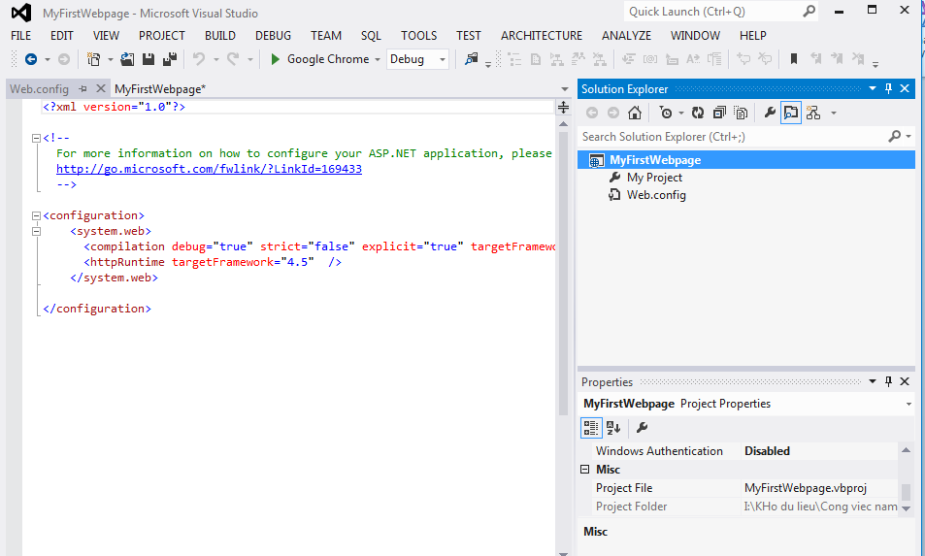
Task: Click the New Project toolbar icon
Action: coord(93,59)
